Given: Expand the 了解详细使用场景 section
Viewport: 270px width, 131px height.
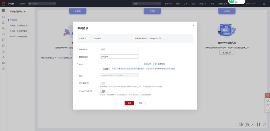Looking at the screenshot, I should [49, 58].
